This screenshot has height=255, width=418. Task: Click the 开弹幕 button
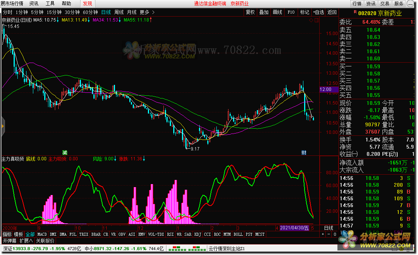coord(10,241)
